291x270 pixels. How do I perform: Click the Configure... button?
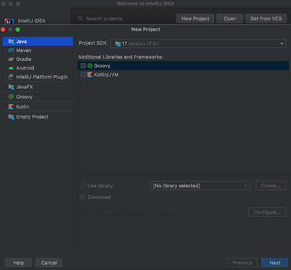267,212
